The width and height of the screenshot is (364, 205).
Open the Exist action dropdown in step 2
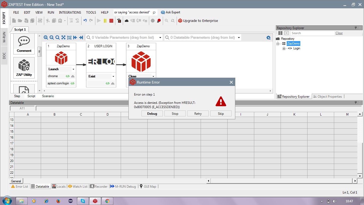(113, 76)
